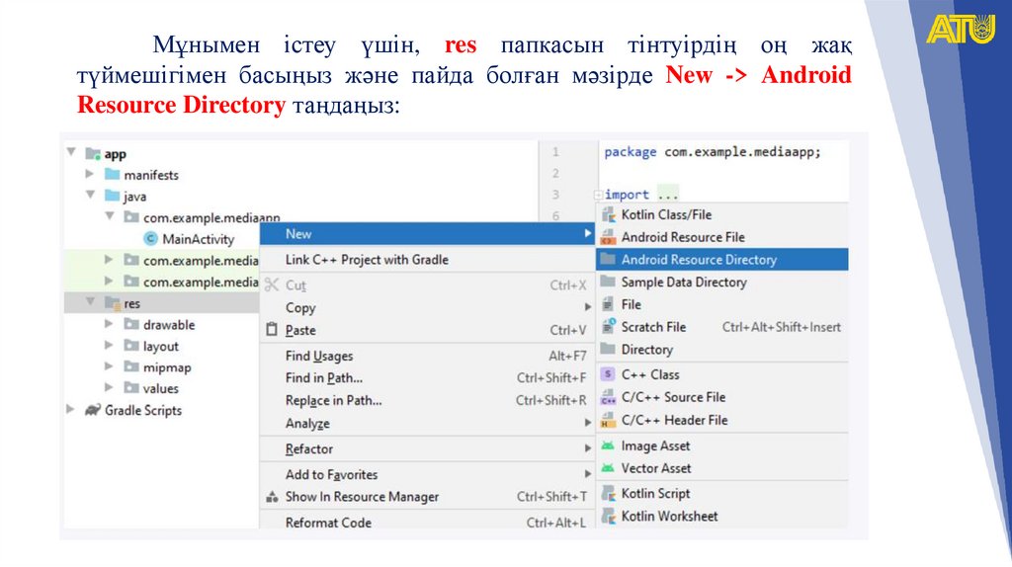1012x567 pixels.
Task: Open the Refactor submenu
Action: click(308, 449)
